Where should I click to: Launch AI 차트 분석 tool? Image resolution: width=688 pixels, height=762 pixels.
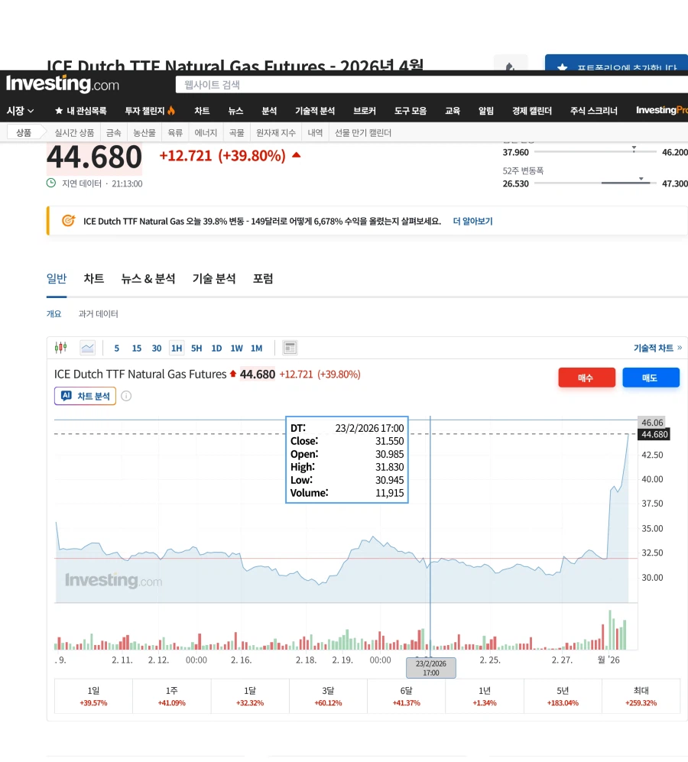point(84,396)
